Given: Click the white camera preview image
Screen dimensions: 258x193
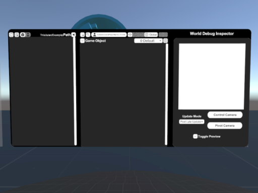Looking at the screenshot, I should (x=212, y=76).
